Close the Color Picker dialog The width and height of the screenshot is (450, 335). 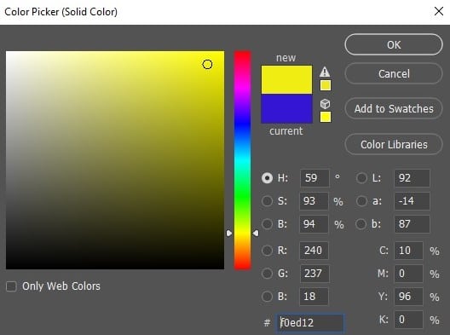coord(439,11)
